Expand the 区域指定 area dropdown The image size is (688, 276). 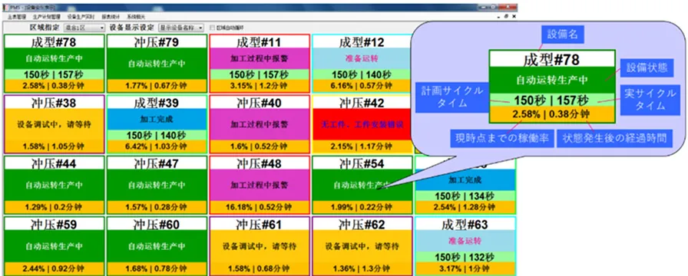[x=84, y=28]
